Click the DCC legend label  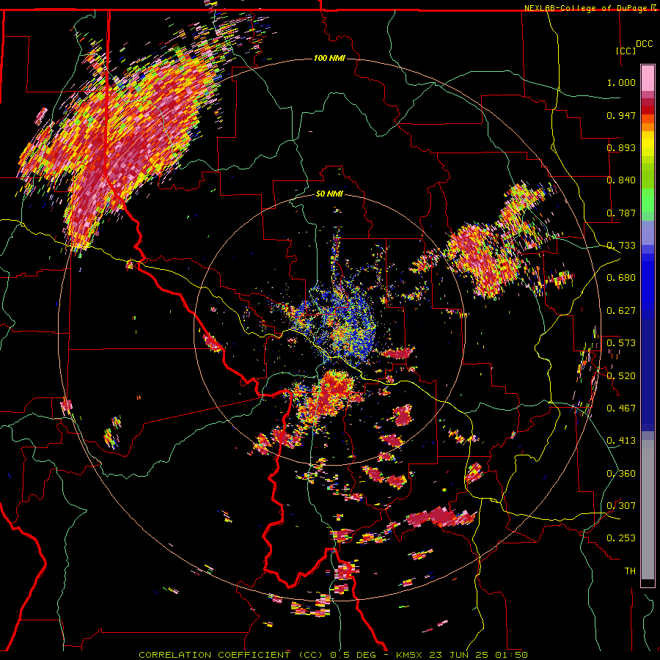click(644, 44)
